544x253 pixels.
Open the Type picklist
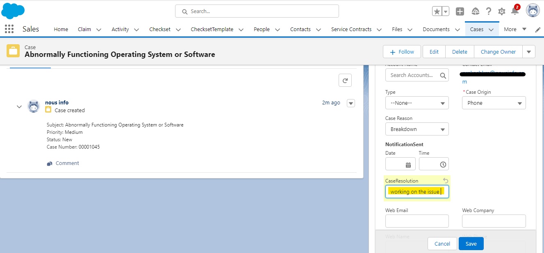(417, 103)
